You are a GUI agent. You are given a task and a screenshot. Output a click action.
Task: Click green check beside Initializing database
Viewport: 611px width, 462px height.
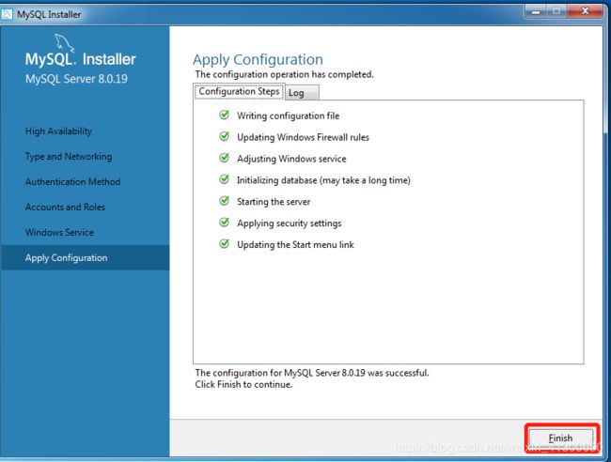tap(224, 179)
